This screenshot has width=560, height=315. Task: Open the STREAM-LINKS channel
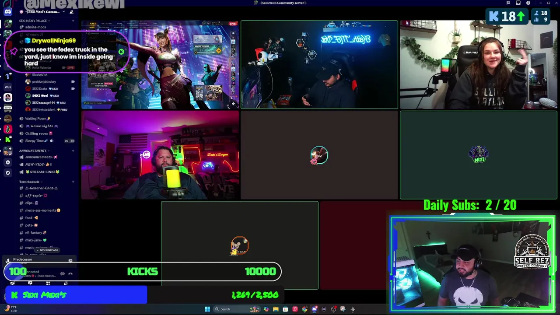(46, 172)
